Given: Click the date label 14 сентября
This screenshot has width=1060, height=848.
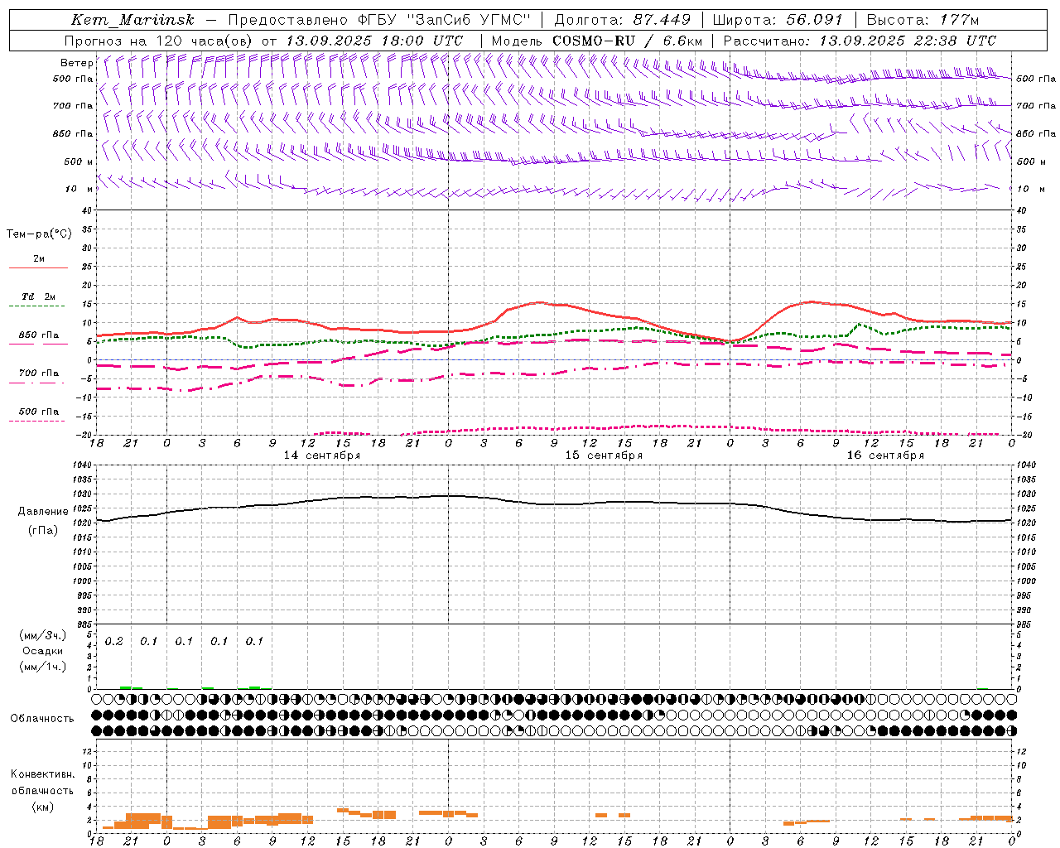Looking at the screenshot, I should [x=322, y=455].
